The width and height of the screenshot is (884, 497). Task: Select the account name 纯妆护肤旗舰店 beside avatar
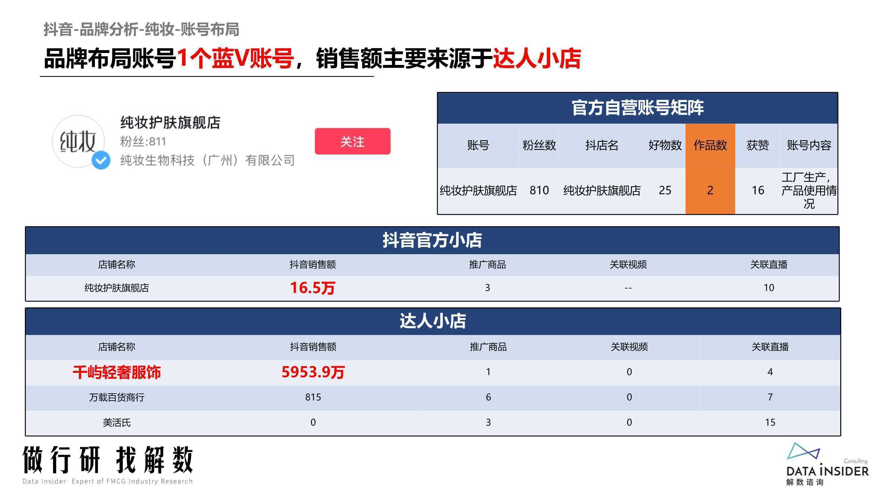170,123
